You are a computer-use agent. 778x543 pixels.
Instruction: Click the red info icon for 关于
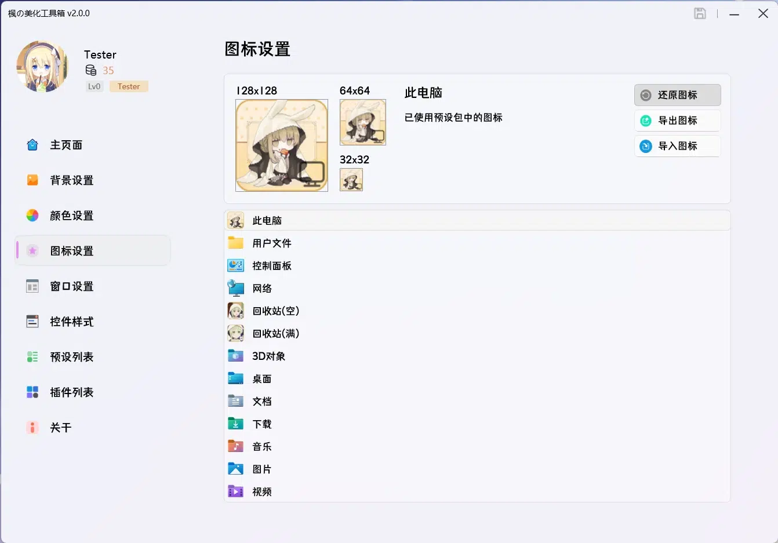32,428
